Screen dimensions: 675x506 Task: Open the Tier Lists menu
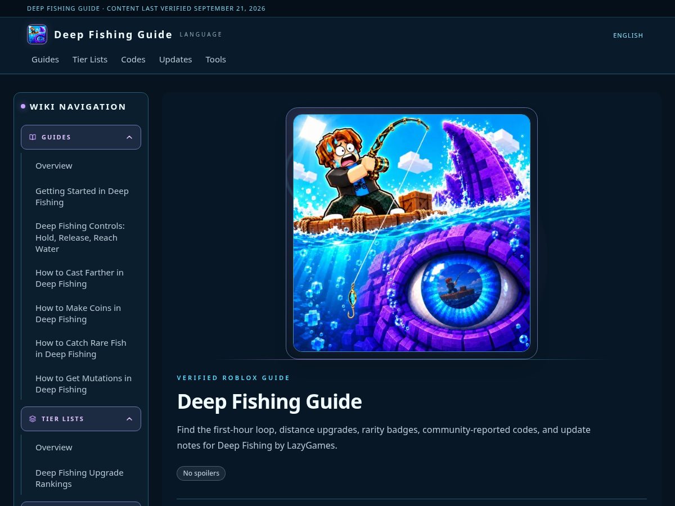90,60
